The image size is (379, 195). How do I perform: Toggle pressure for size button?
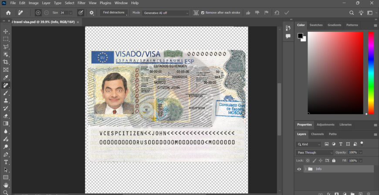(x=81, y=13)
